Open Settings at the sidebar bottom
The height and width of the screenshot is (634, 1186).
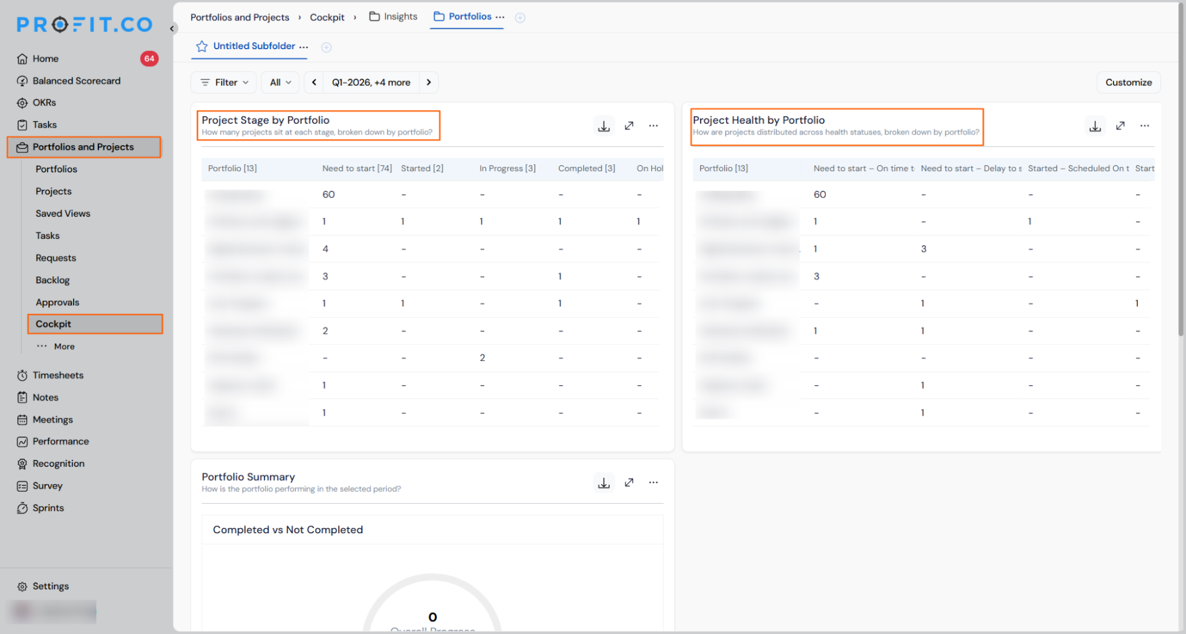50,586
